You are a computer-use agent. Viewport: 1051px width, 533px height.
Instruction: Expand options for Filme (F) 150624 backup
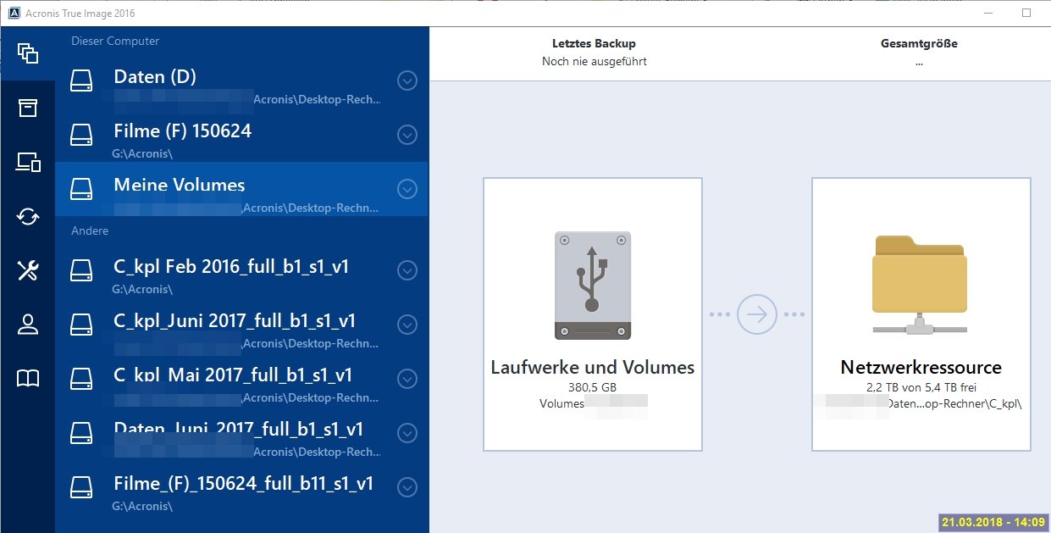(407, 135)
